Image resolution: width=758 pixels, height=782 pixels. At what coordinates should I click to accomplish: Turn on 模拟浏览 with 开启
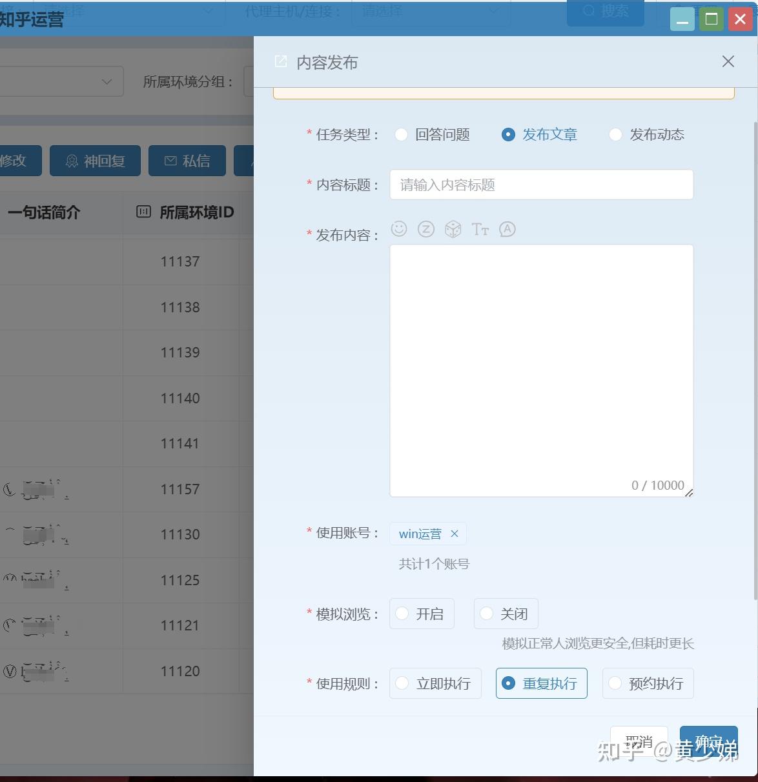422,614
